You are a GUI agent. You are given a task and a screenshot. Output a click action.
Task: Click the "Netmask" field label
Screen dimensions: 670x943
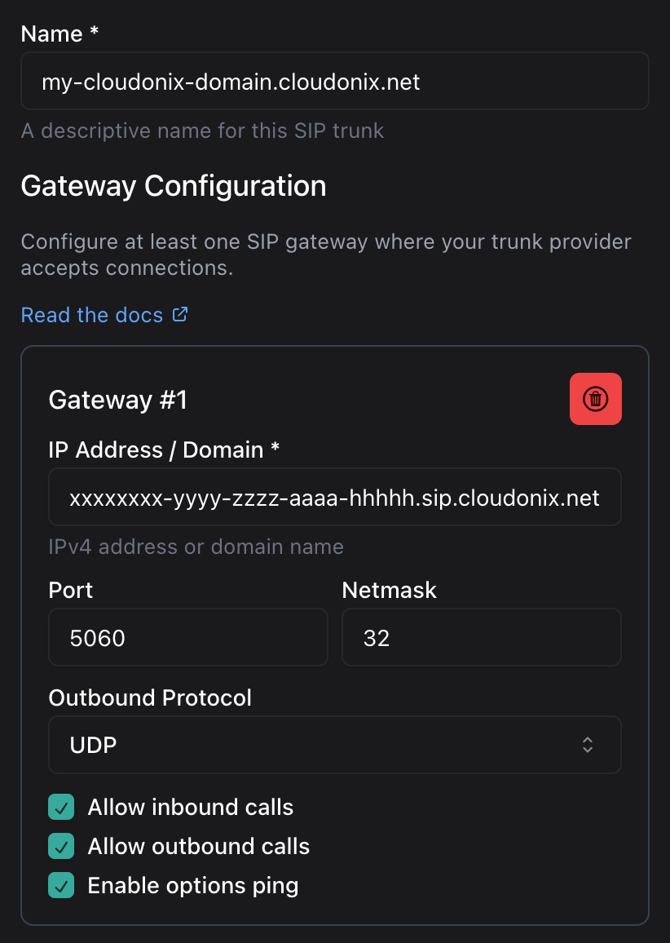coord(390,591)
